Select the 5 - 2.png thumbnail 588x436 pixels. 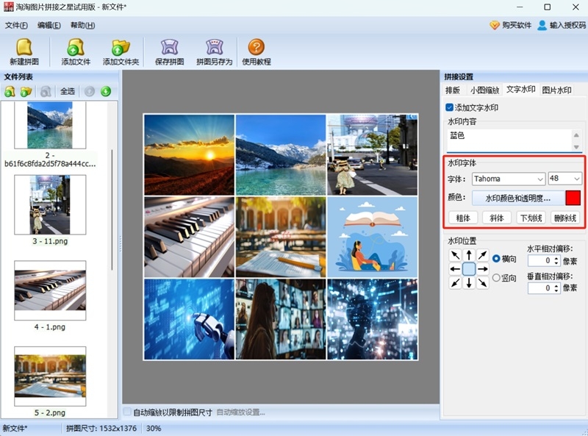tap(50, 376)
